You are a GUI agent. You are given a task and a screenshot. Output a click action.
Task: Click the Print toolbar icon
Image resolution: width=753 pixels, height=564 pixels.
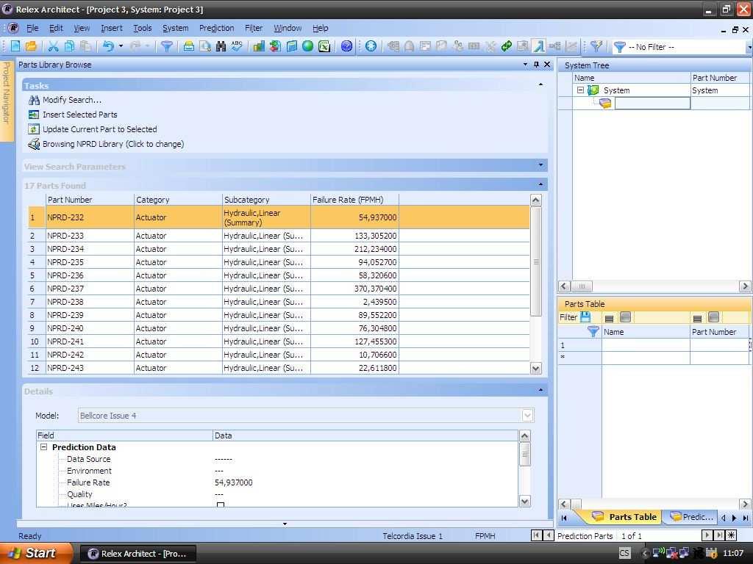[x=189, y=46]
